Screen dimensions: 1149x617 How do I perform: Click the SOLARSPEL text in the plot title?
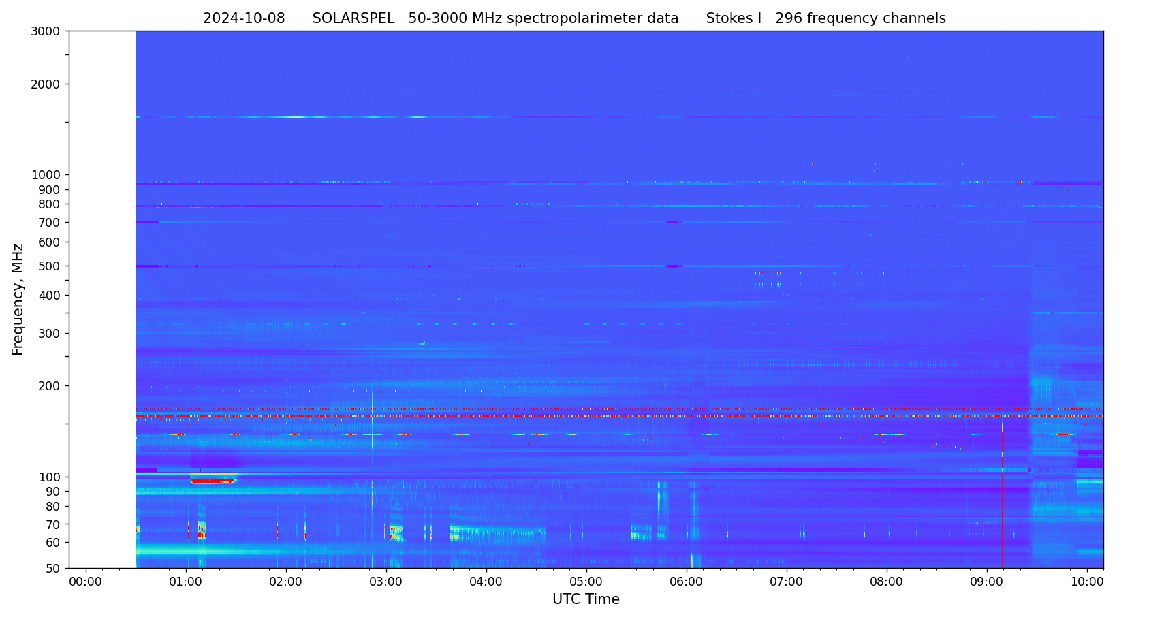[353, 19]
